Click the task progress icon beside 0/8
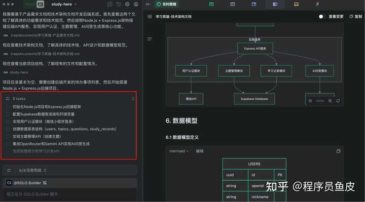The width and height of the screenshot is (365, 202). pyautogui.click(x=9, y=171)
